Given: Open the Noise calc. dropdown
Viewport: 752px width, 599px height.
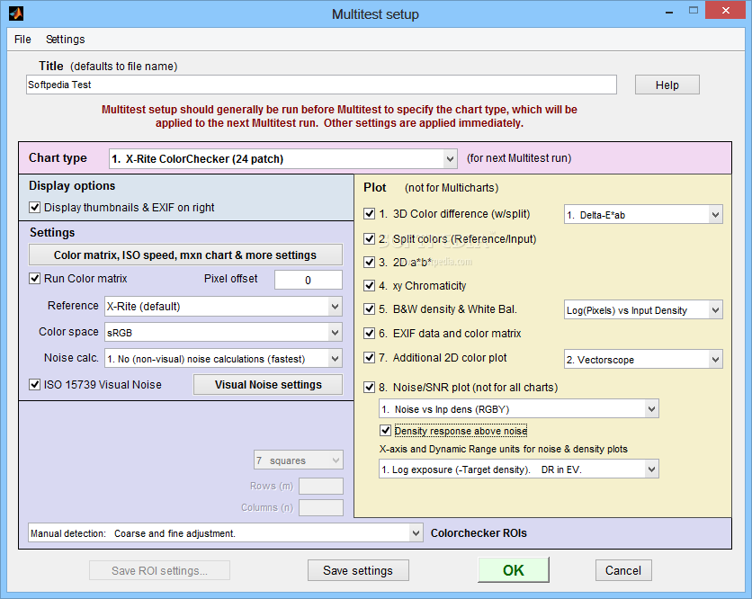Looking at the screenshot, I should click(223, 358).
